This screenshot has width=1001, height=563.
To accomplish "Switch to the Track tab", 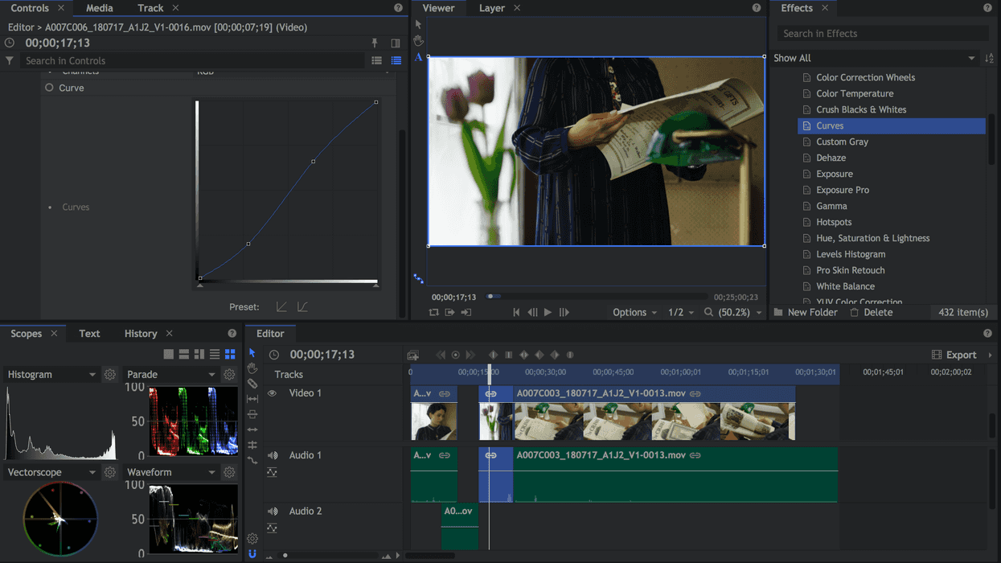I will (150, 8).
